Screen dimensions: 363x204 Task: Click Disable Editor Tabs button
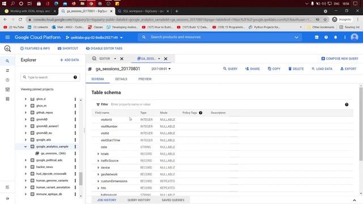104,49
